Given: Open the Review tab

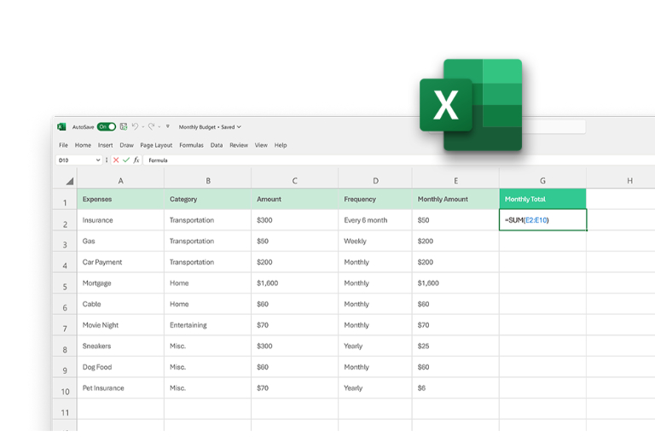Looking at the screenshot, I should click(239, 145).
